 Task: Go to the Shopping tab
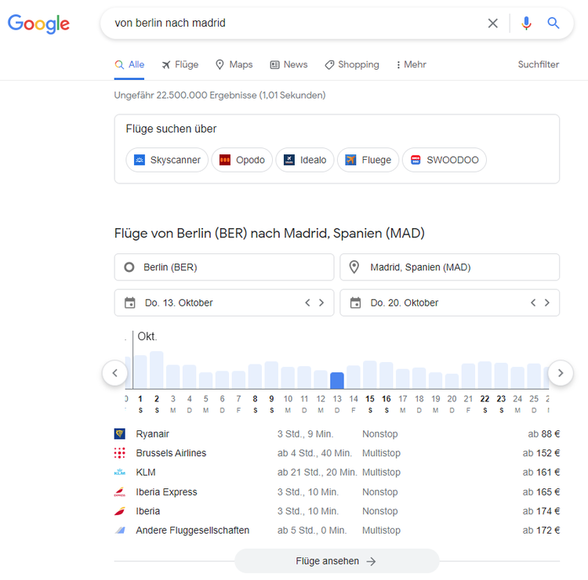[352, 64]
